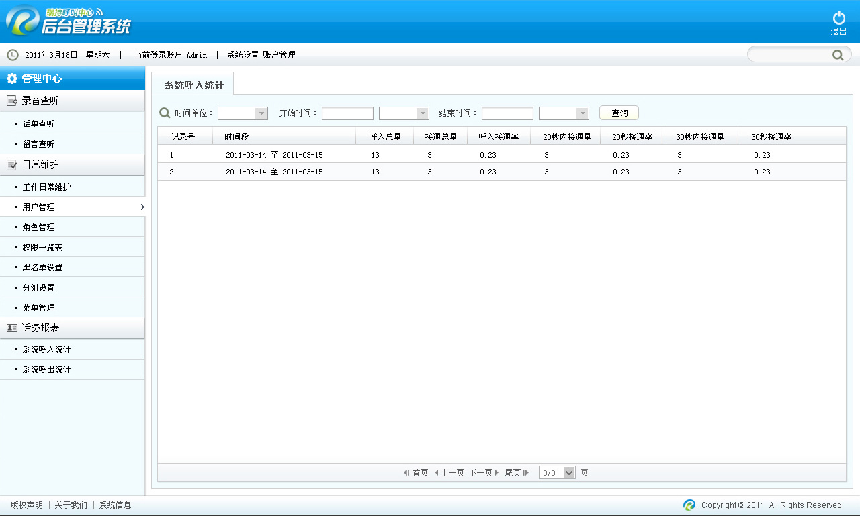Click the 开始时间 text field

click(x=347, y=113)
